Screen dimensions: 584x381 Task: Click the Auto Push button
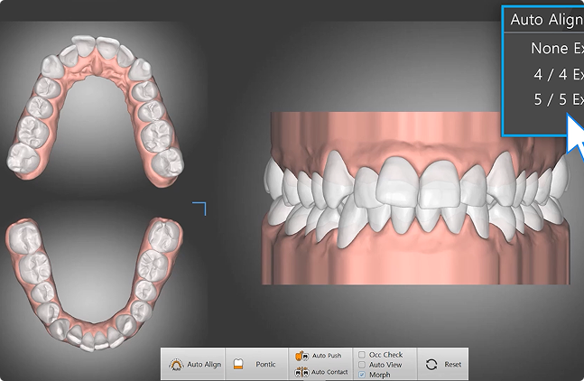pyautogui.click(x=320, y=356)
